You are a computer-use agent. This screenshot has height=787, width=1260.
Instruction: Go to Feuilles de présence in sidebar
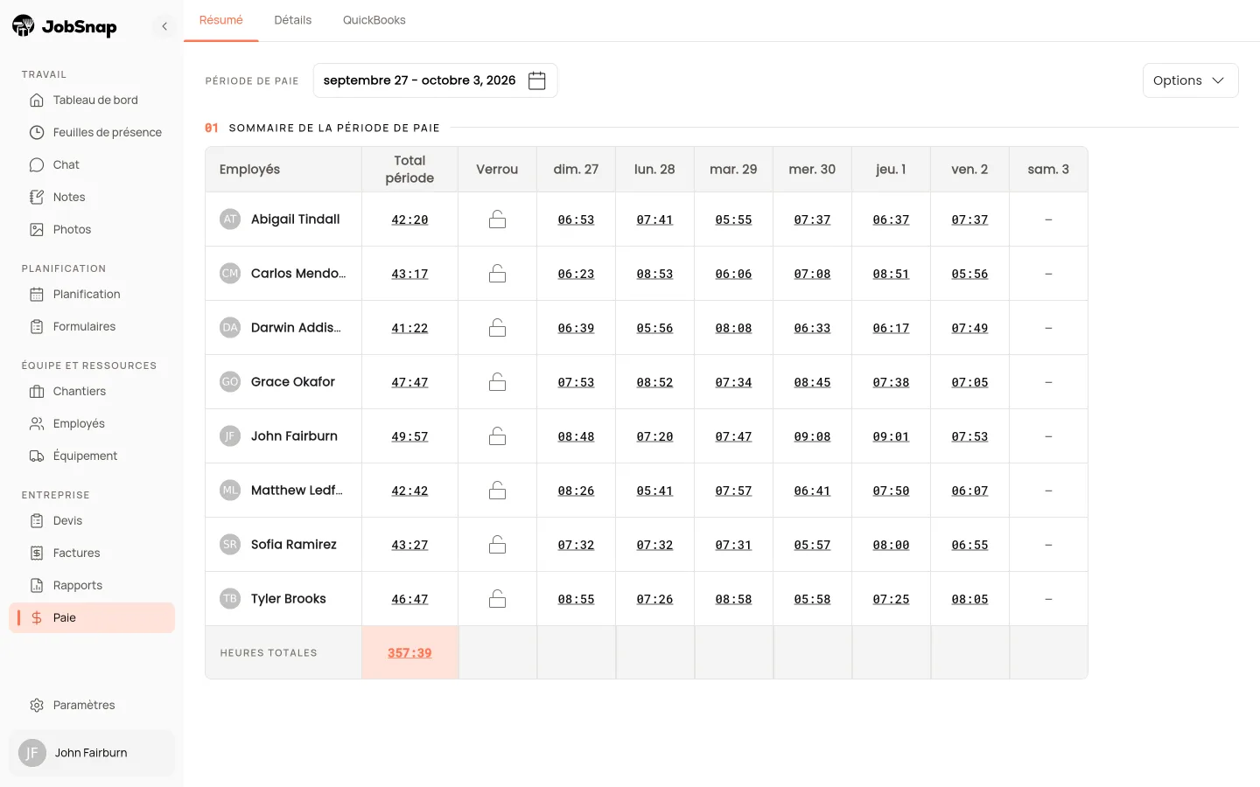92,132
